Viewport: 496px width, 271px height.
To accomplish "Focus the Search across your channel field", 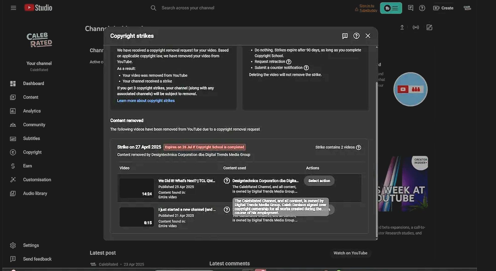I will [x=188, y=8].
